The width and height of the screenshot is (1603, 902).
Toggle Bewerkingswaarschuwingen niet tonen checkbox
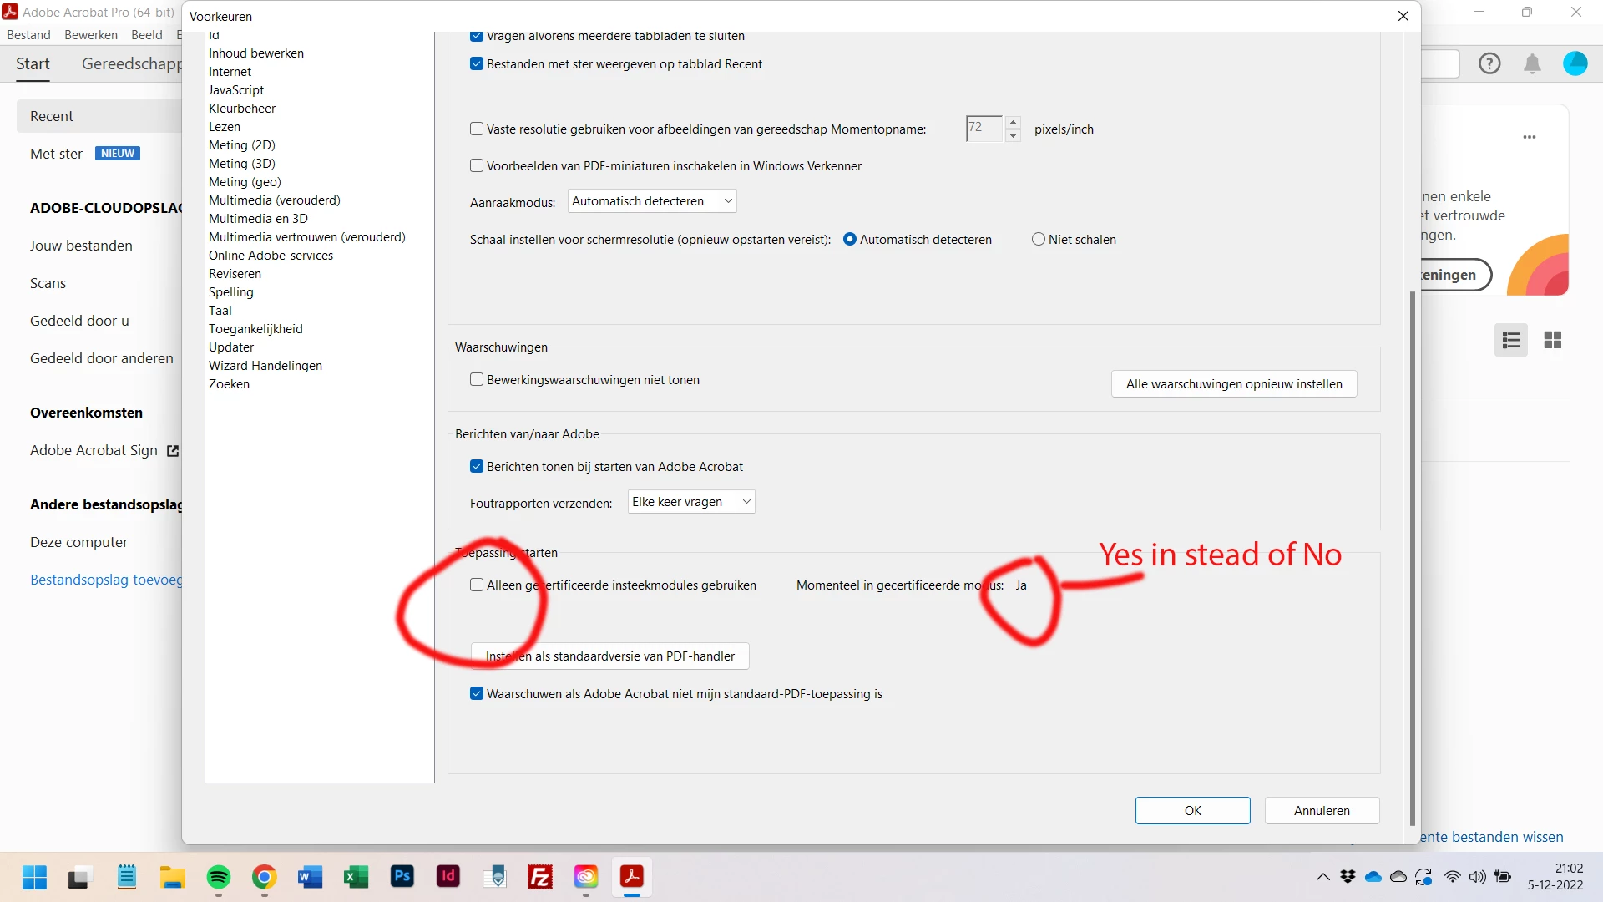click(x=477, y=380)
